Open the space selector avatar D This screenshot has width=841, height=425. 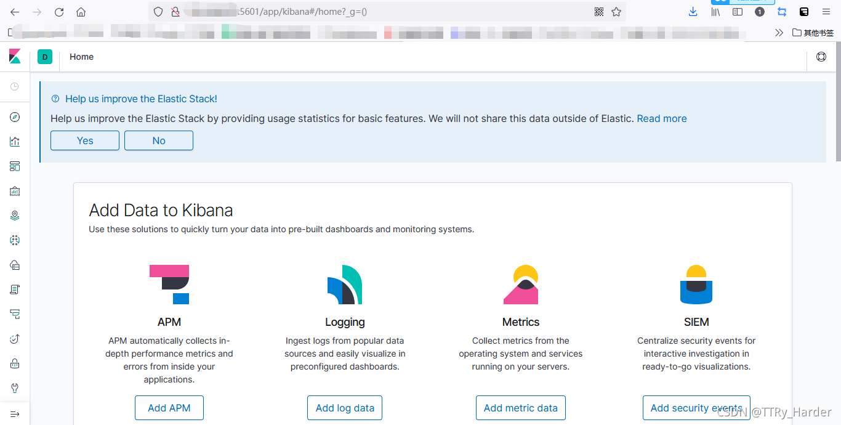[x=45, y=57]
